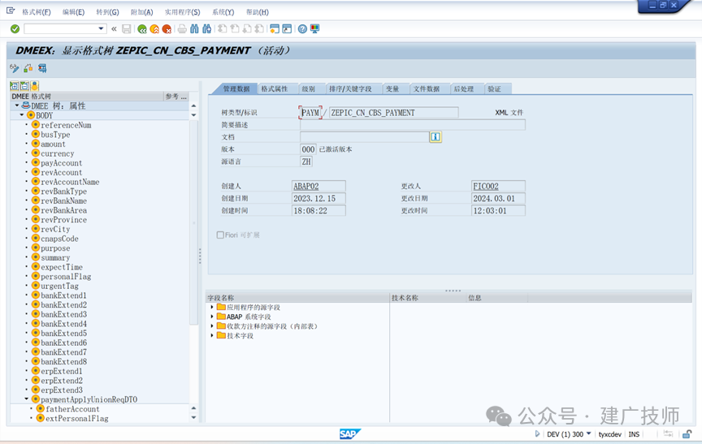Viewport: 702px width, 444px height.
Task: Click the ABAP02 creator link
Action: pos(305,186)
